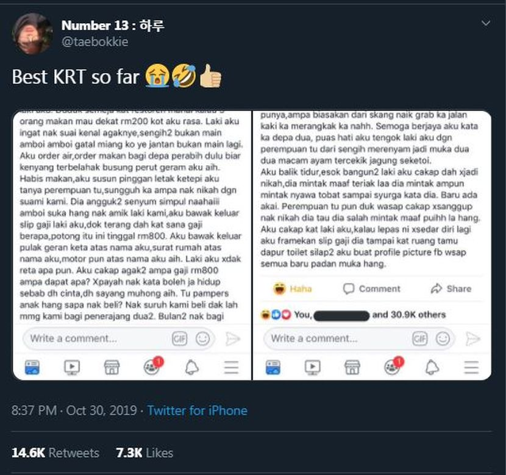The height and width of the screenshot is (475, 506).
Task: Open the notifications bell in left screenshot
Action: coord(191,367)
